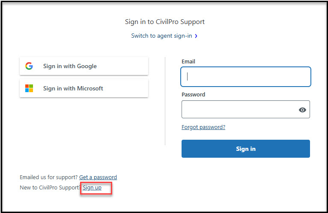Follow the Get a password link

pos(98,177)
